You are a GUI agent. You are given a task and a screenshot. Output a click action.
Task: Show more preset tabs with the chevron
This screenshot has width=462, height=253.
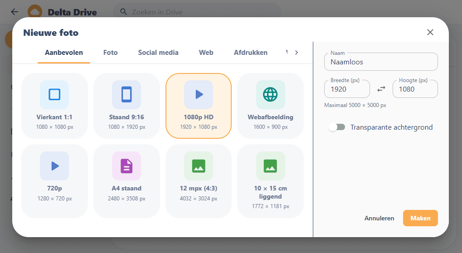[x=297, y=53]
